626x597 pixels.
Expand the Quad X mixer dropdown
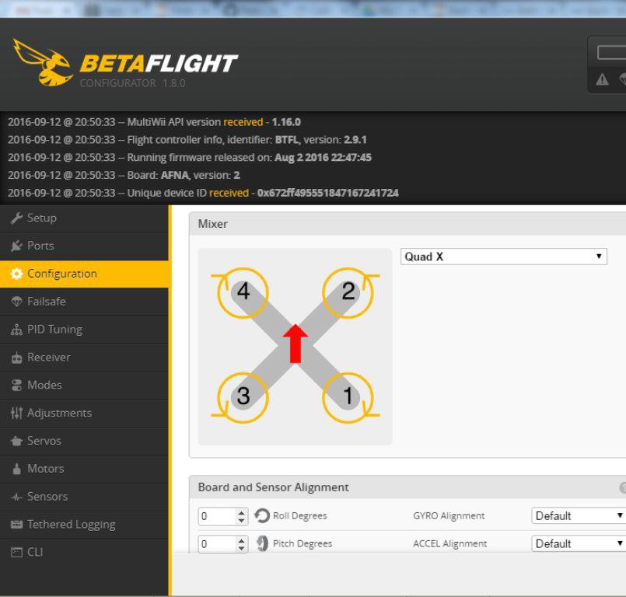click(x=503, y=257)
